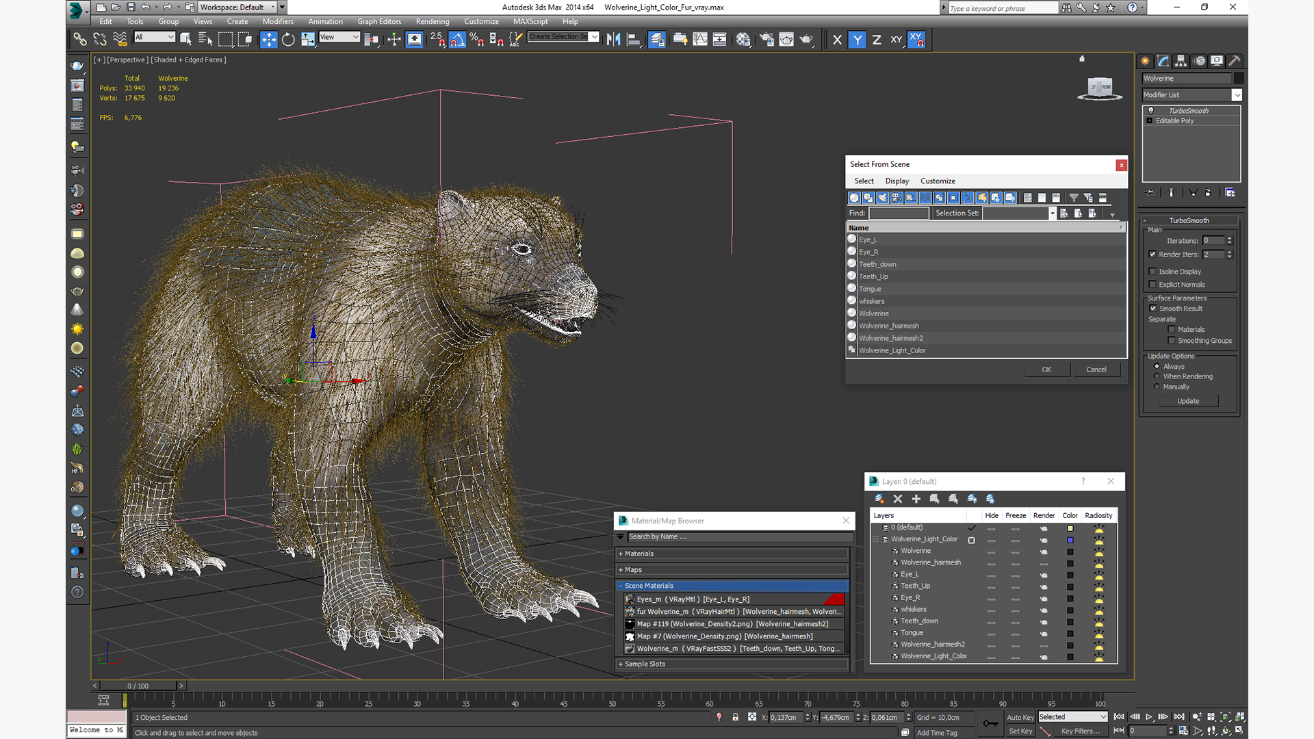Screen dimensions: 1314x739
Task: Click the Set Key button
Action: pyautogui.click(x=1020, y=731)
